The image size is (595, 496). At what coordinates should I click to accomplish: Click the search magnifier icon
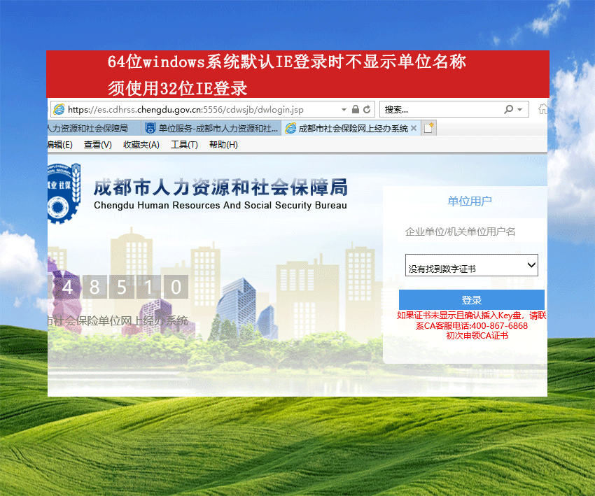[x=508, y=109]
